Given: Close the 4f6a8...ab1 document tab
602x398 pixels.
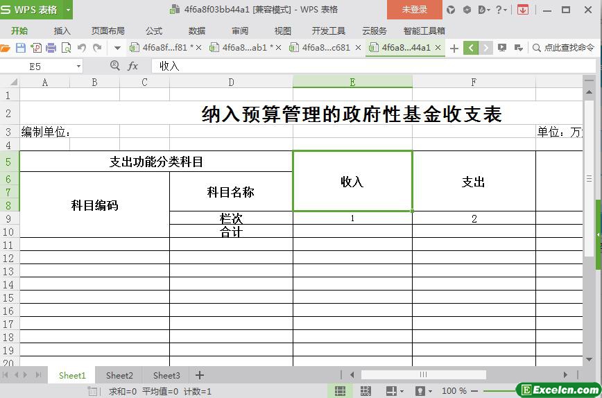Looking at the screenshot, I should 279,48.
